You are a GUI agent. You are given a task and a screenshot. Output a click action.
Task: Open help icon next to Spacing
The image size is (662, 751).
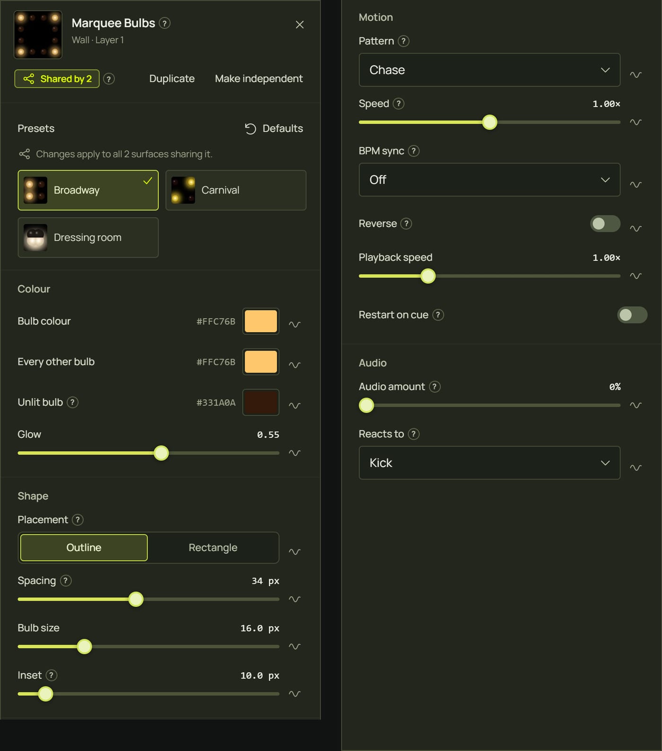coord(66,581)
